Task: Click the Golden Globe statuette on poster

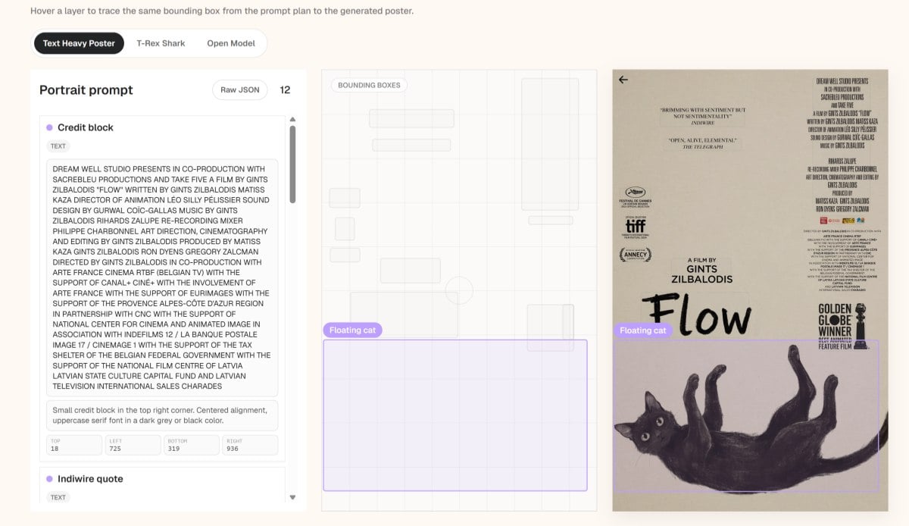Action: pos(861,324)
